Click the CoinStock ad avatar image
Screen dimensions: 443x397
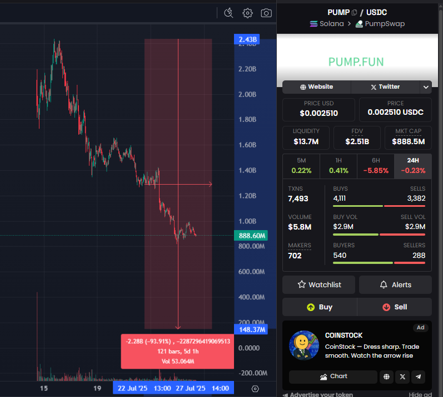pos(303,345)
